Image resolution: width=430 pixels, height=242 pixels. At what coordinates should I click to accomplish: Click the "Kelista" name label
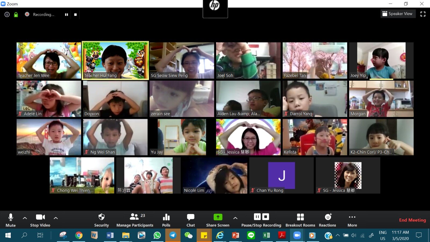click(x=290, y=152)
